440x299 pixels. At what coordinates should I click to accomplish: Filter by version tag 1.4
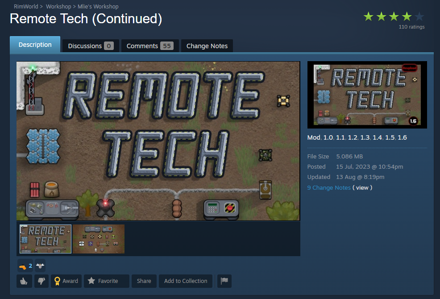tap(378, 137)
